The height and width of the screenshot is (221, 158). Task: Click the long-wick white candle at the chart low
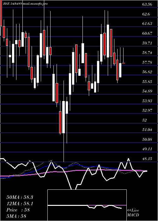[x=64, y=117]
